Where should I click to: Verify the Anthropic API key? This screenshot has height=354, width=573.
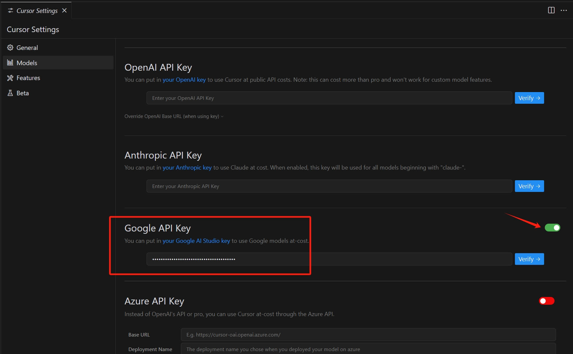529,186
